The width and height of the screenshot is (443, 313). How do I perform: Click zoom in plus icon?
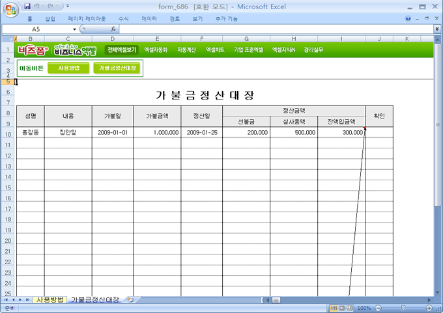(429, 308)
